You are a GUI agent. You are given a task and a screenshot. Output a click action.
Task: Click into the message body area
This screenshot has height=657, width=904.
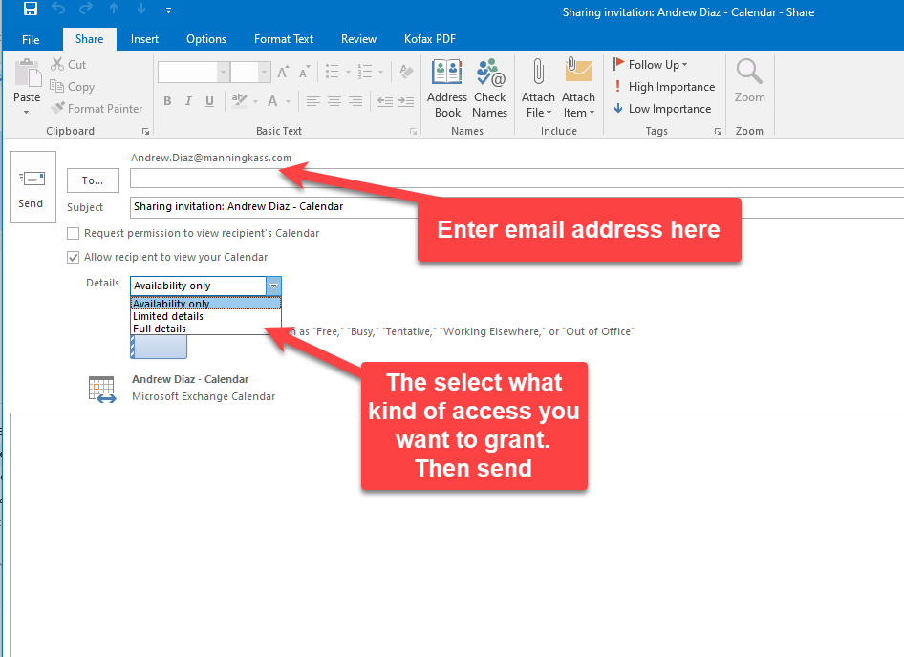(457, 535)
